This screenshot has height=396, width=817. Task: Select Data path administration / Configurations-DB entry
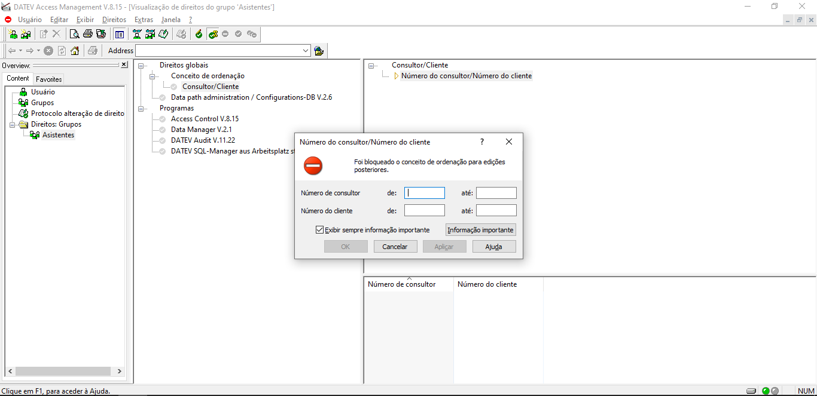(251, 97)
